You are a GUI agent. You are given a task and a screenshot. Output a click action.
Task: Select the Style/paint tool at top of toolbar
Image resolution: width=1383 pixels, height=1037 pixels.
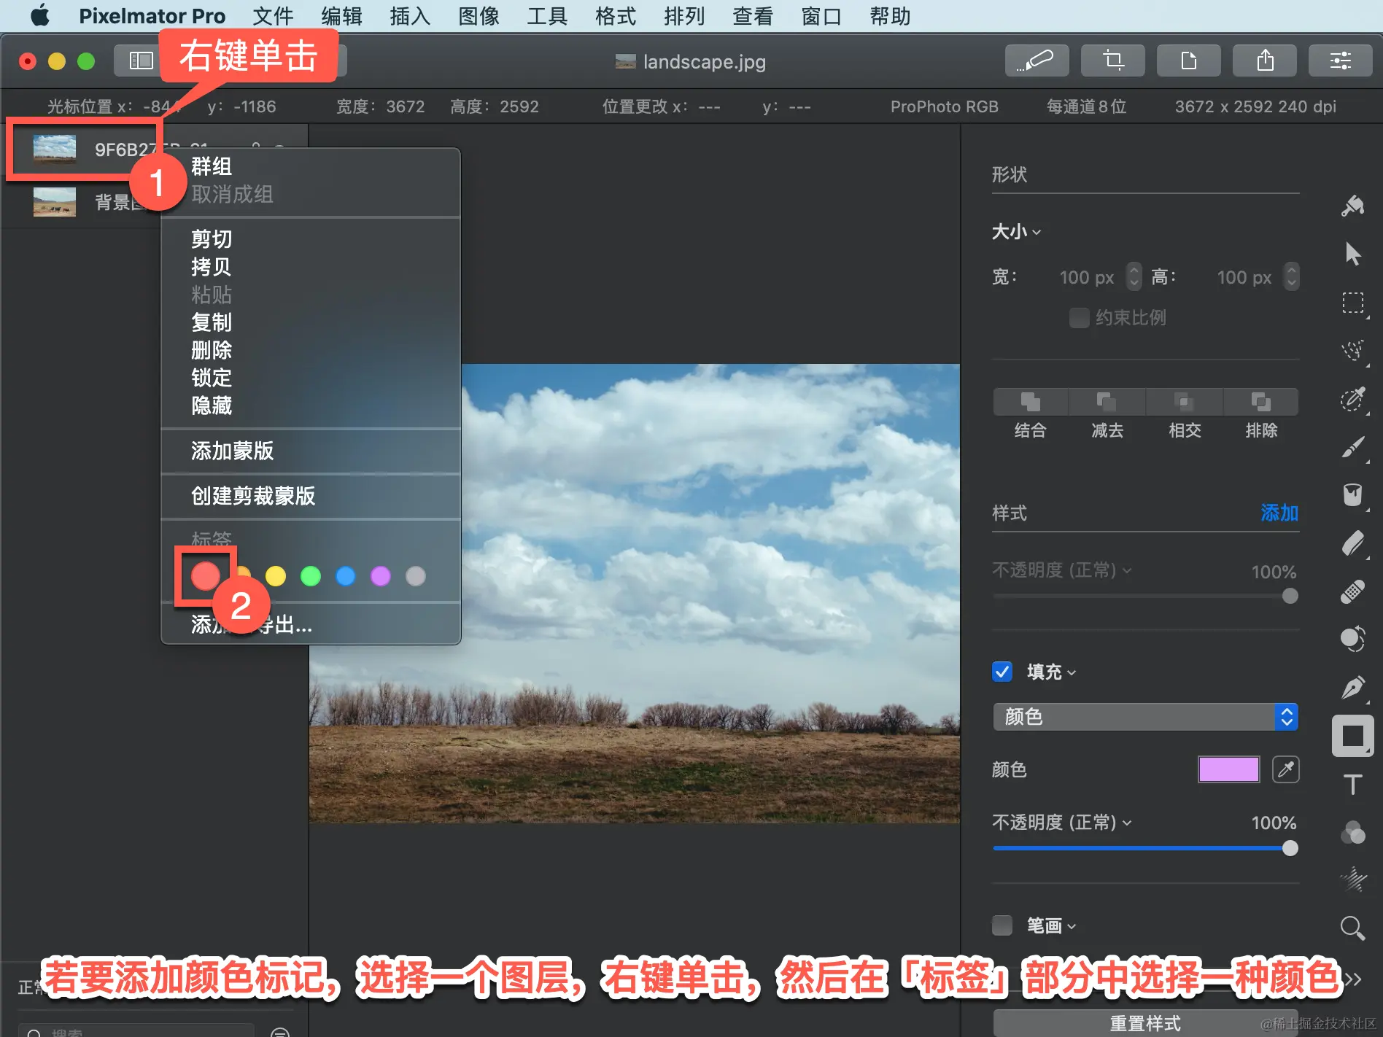[x=1353, y=206]
